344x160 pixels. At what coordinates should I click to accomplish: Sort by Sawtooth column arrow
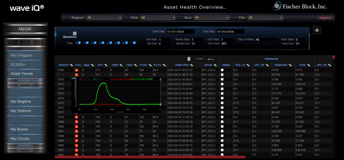(290, 65)
